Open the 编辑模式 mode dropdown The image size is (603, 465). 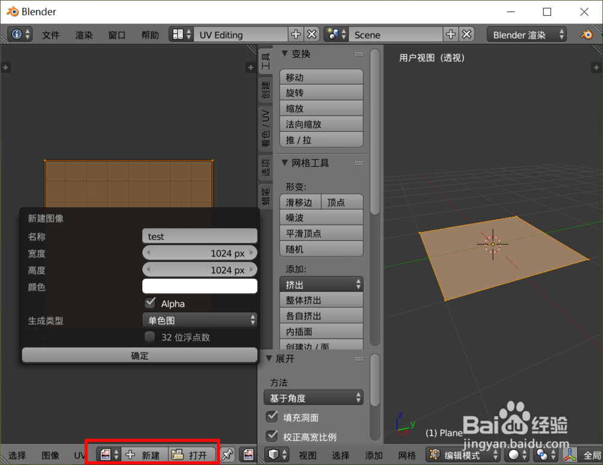463,455
